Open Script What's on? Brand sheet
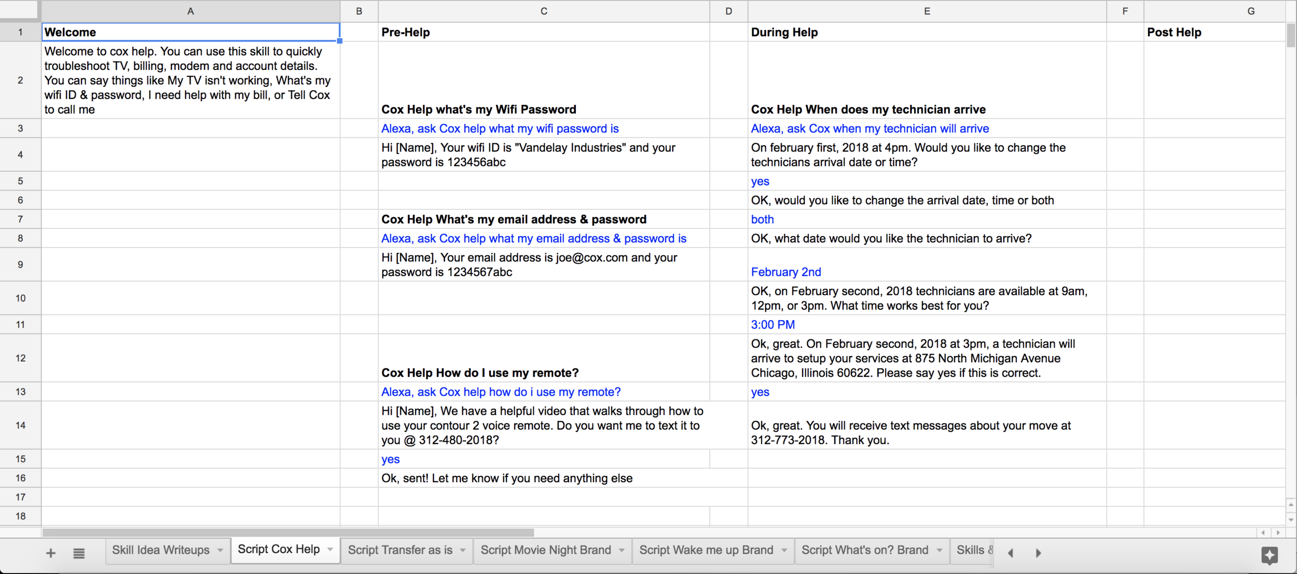The width and height of the screenshot is (1297, 574). pos(865,550)
